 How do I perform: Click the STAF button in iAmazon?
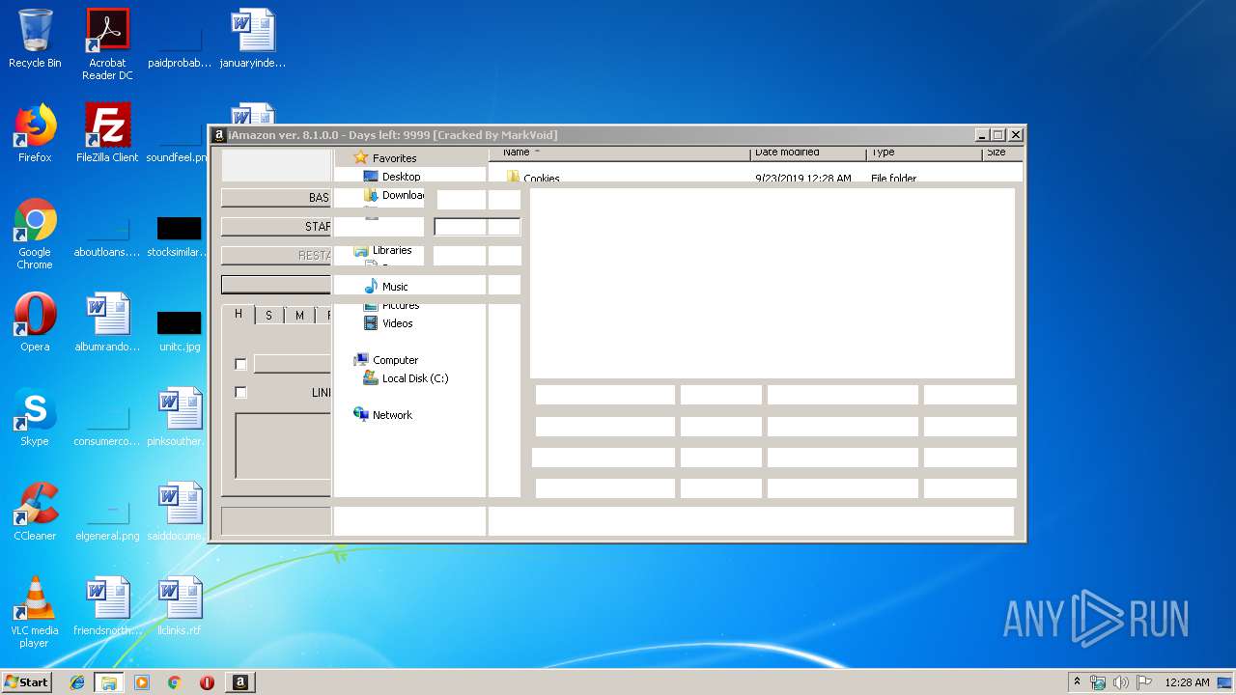tap(276, 227)
